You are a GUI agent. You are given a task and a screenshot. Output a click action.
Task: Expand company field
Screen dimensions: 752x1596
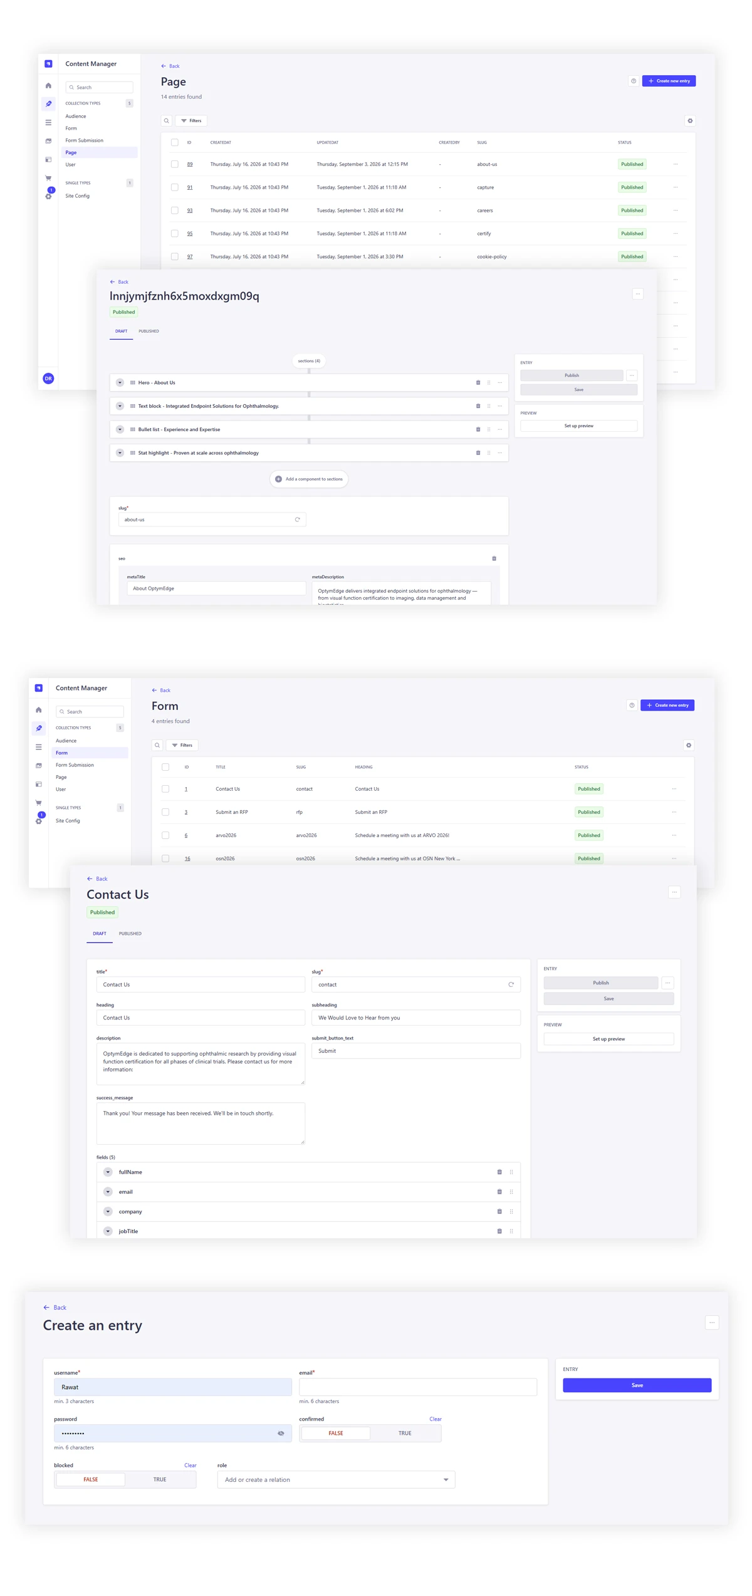coord(108,1212)
